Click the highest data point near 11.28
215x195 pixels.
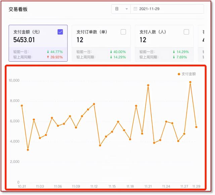click(190, 82)
